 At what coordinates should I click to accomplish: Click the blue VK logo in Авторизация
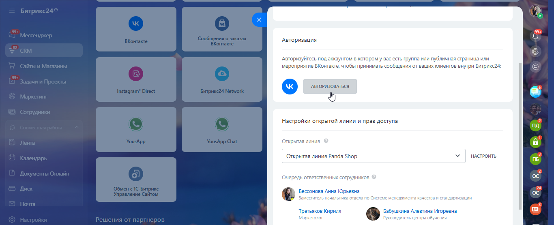[x=290, y=86]
